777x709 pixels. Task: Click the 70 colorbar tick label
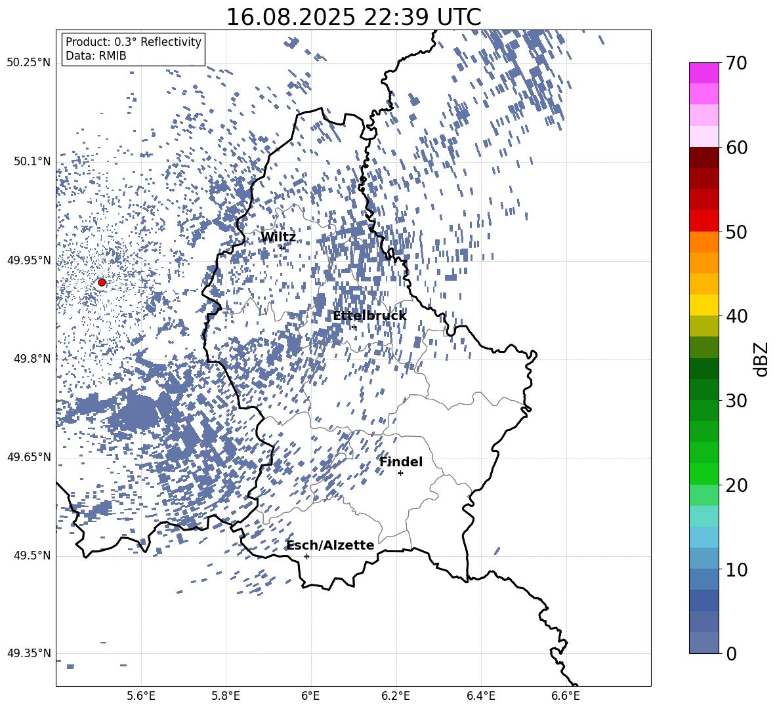(736, 63)
